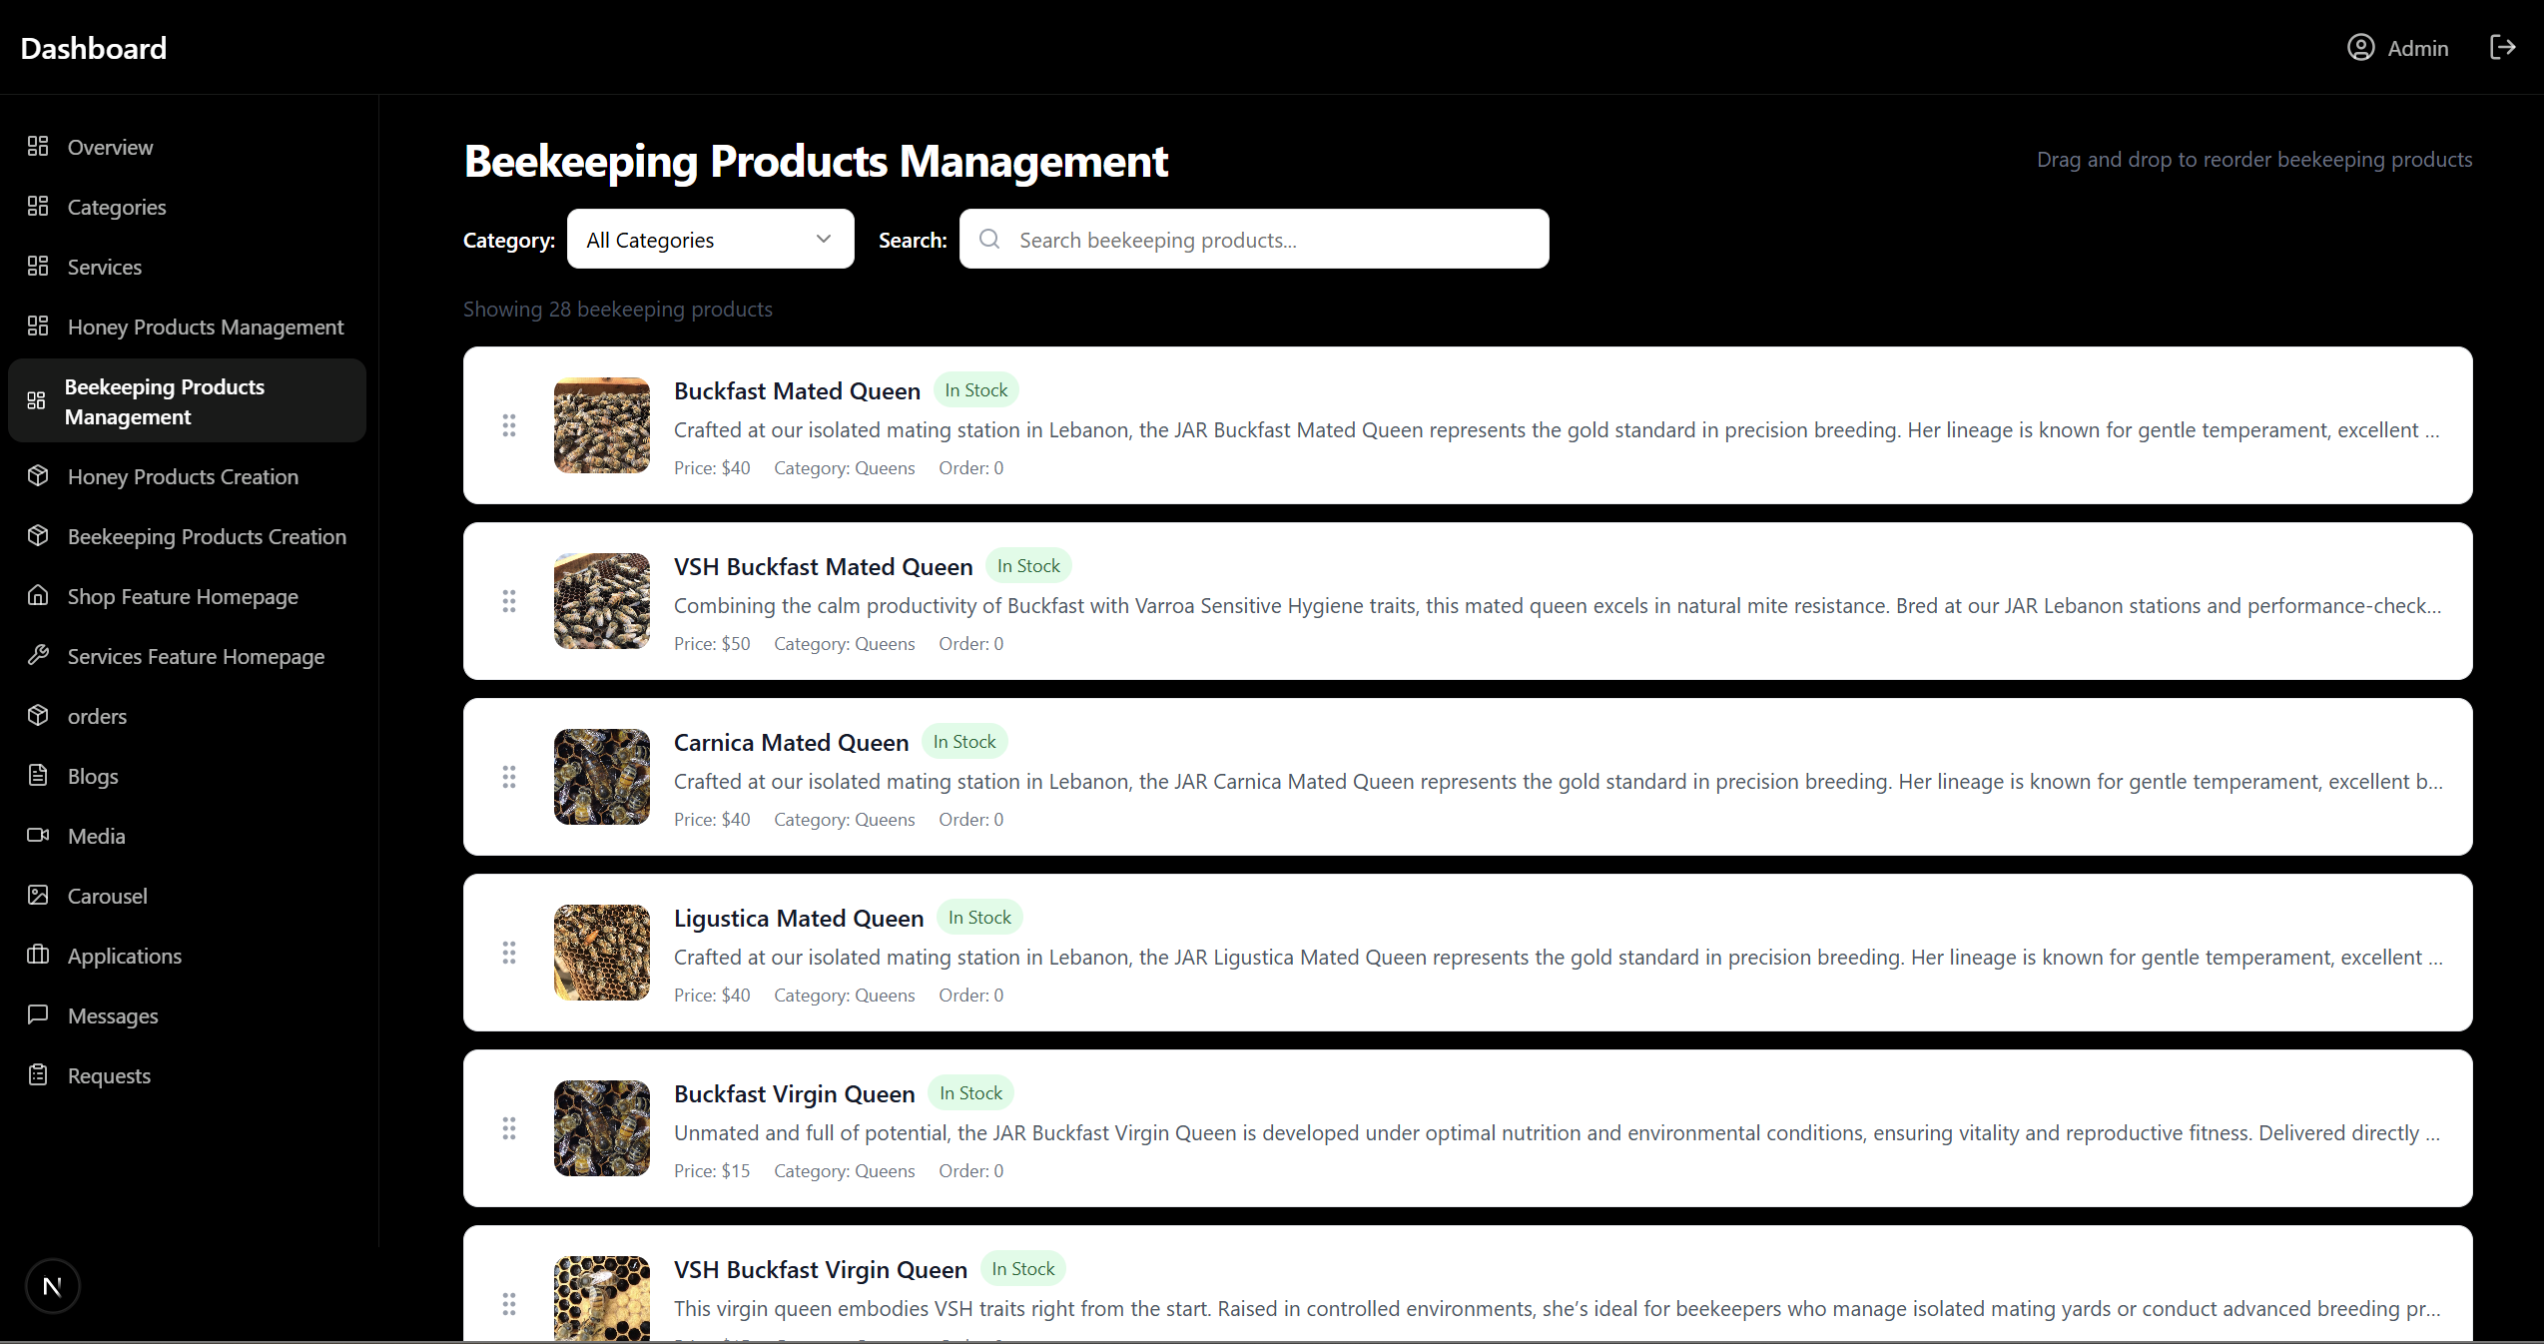Click the Applications briefcase icon
The image size is (2544, 1344).
tap(38, 956)
